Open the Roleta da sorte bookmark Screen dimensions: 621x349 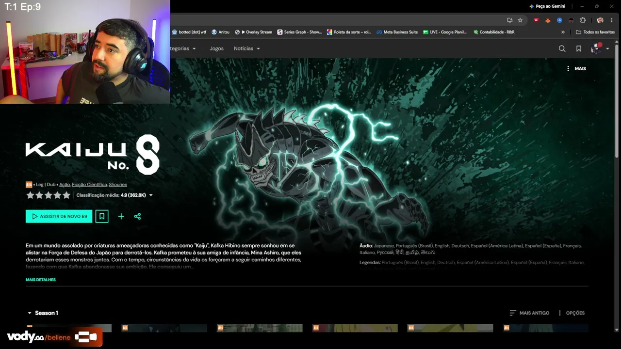click(x=349, y=32)
